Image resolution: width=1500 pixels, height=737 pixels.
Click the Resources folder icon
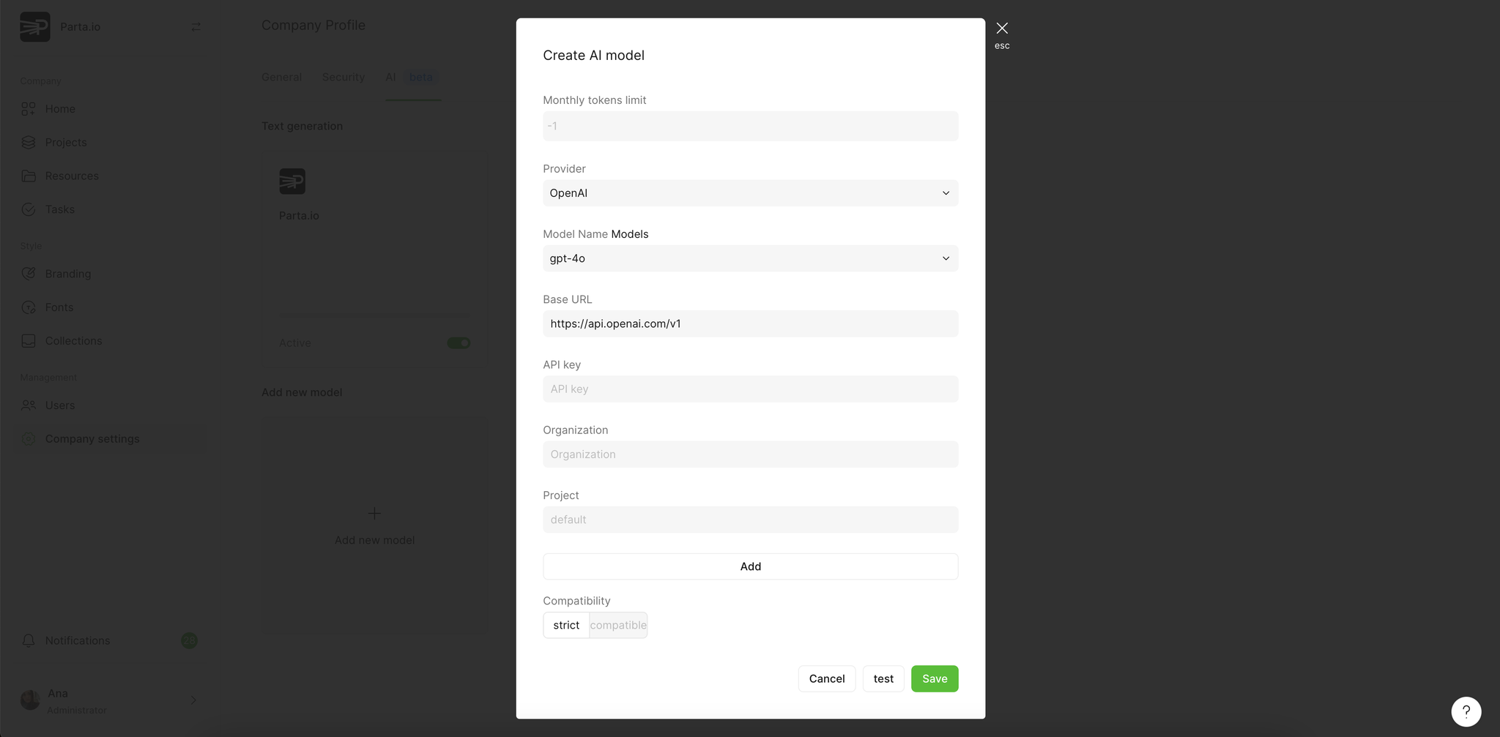[x=29, y=176]
